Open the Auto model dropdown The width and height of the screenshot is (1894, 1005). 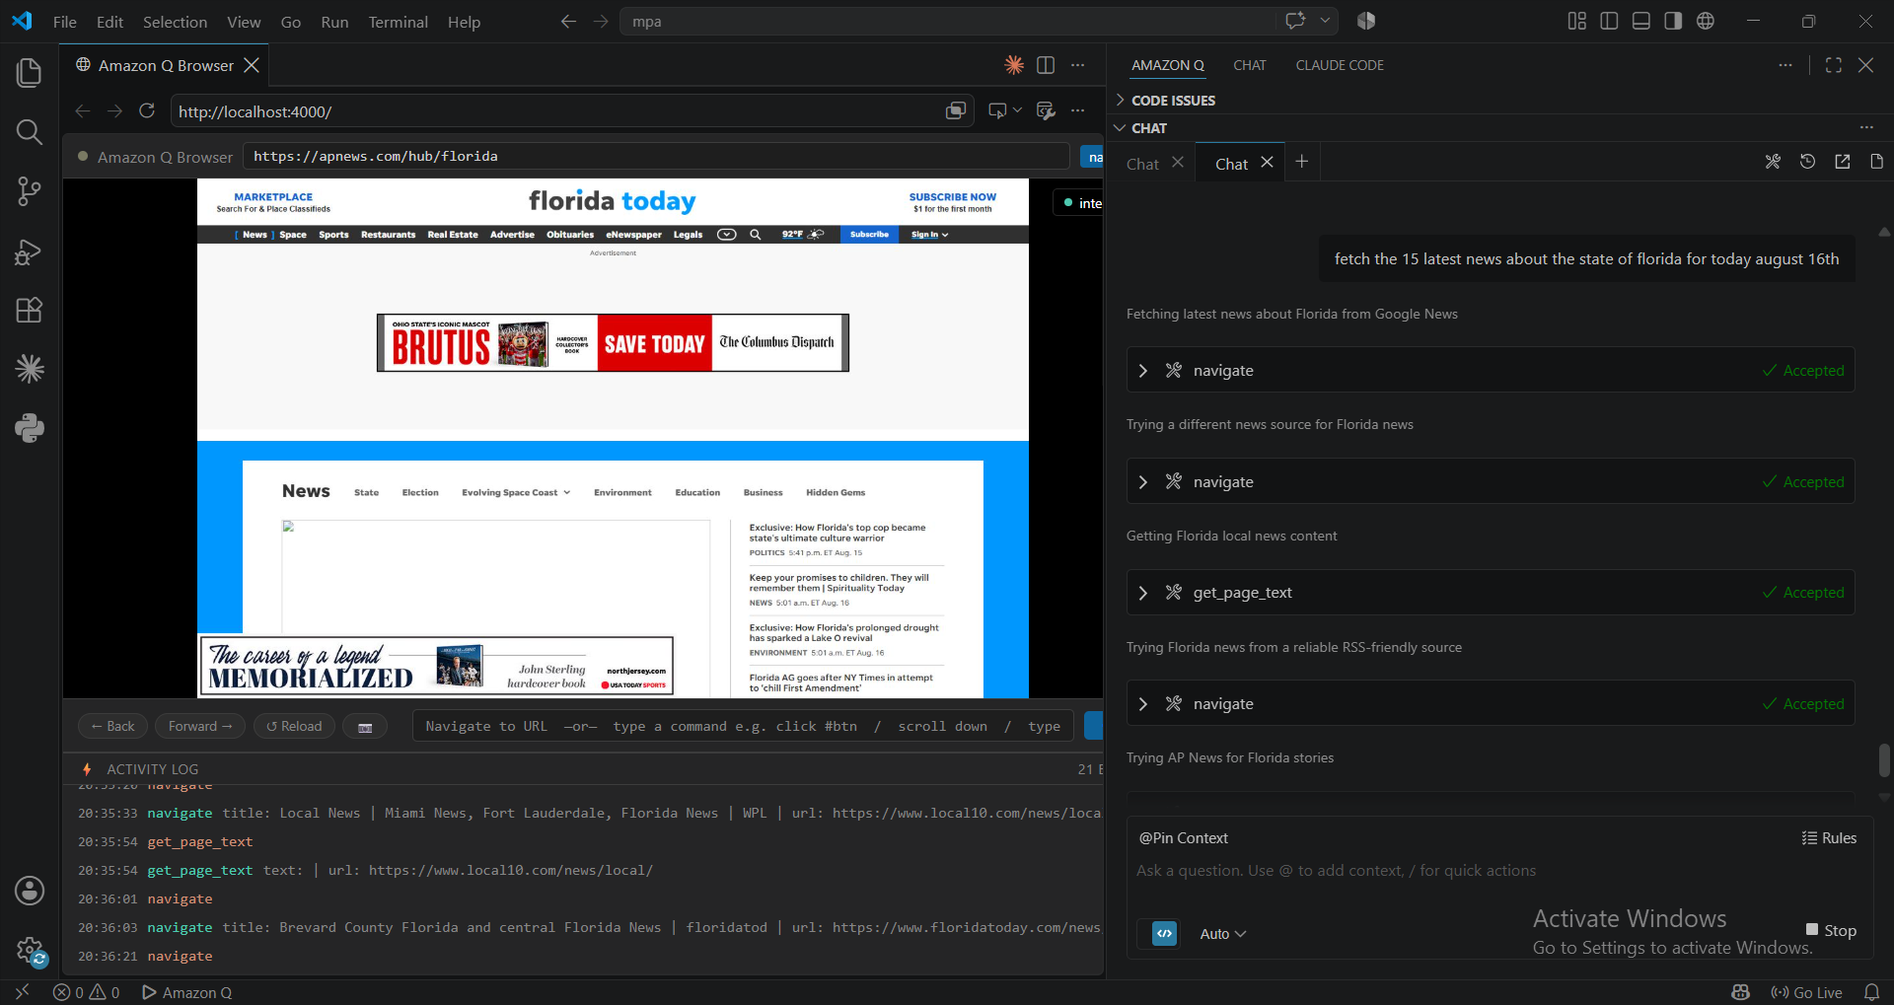(1222, 934)
